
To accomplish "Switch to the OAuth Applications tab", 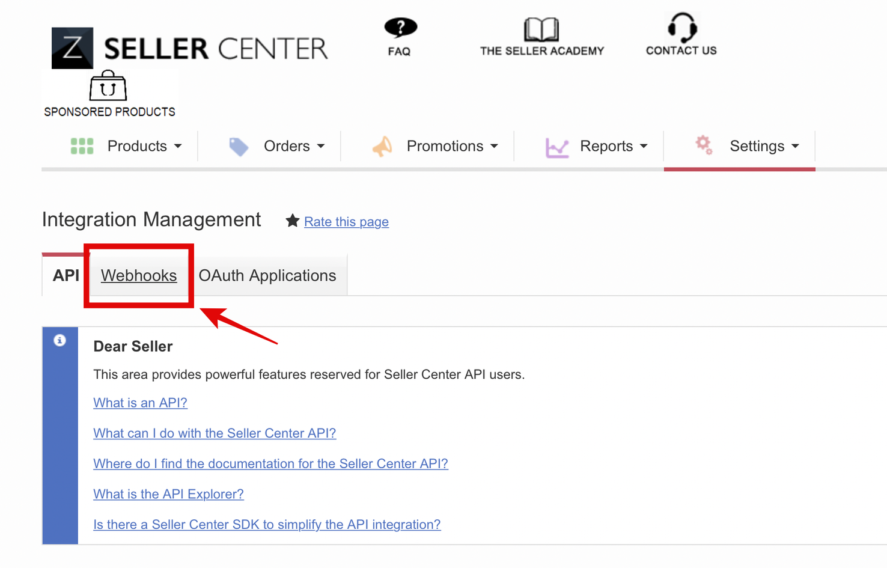I will tap(267, 275).
